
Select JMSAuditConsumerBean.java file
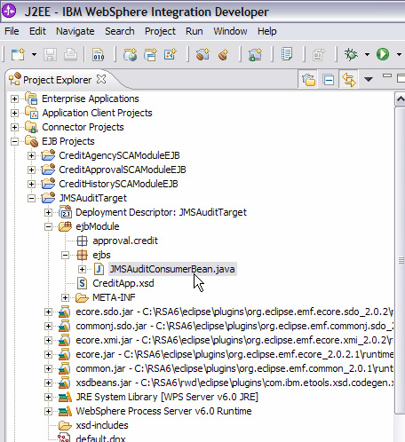[x=172, y=269]
